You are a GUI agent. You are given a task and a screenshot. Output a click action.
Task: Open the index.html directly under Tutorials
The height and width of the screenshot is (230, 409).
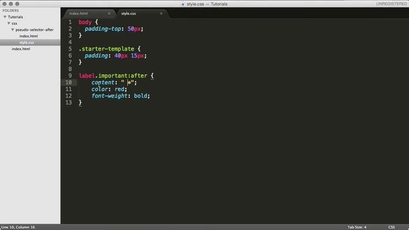click(x=21, y=49)
